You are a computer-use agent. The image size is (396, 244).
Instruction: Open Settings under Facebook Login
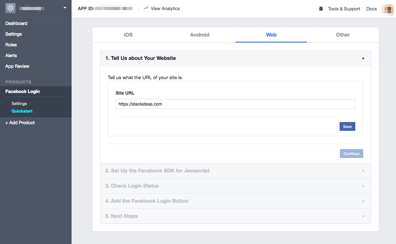19,103
